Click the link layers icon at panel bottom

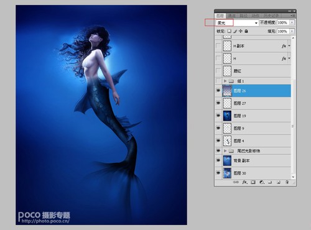pos(236,182)
